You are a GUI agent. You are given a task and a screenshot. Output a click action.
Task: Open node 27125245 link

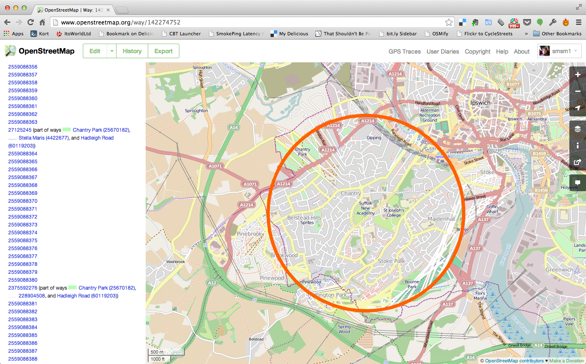(20, 130)
